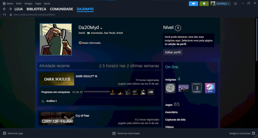Open the Steam menu

click(x=10, y=4)
